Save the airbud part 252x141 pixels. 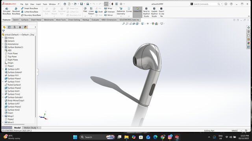82,4
